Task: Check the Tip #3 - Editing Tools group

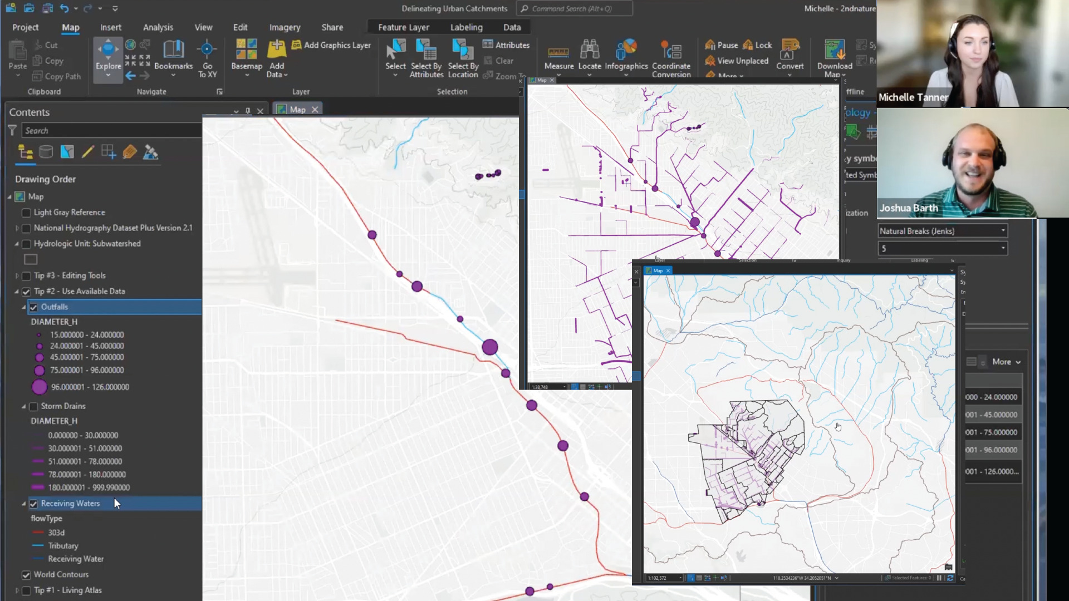Action: point(26,276)
